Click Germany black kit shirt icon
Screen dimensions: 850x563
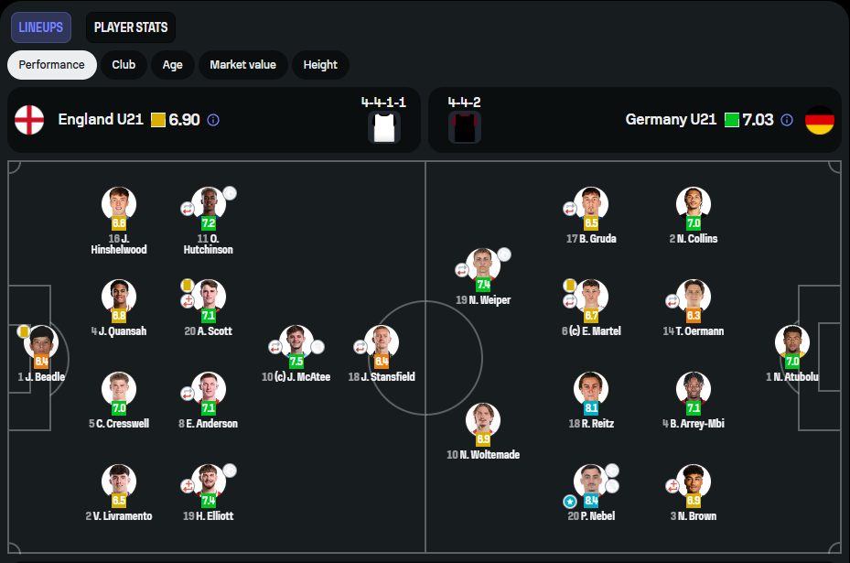(465, 127)
